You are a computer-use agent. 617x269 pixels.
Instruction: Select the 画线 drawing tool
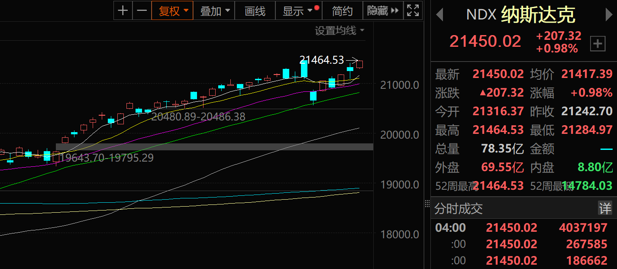tap(255, 11)
